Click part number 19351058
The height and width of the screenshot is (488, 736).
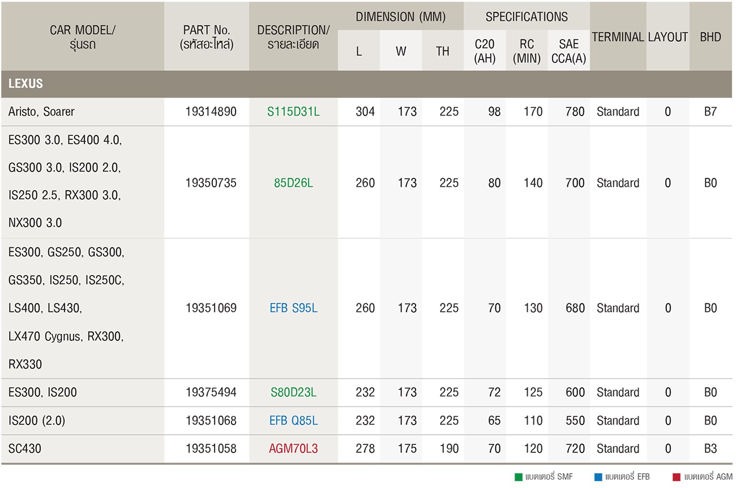click(211, 449)
